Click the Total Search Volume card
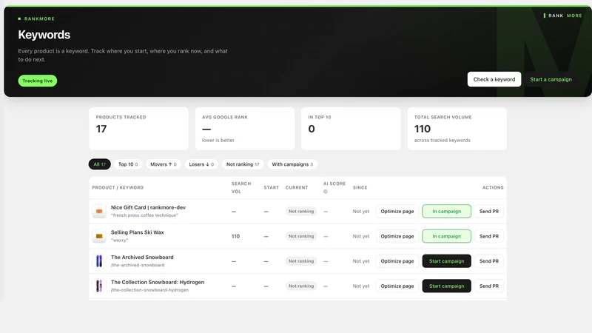The image size is (592, 333). (x=457, y=129)
